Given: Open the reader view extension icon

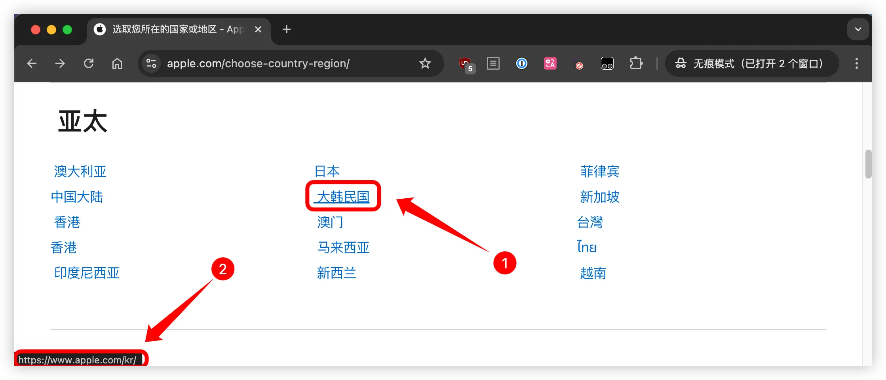Looking at the screenshot, I should click(x=493, y=63).
